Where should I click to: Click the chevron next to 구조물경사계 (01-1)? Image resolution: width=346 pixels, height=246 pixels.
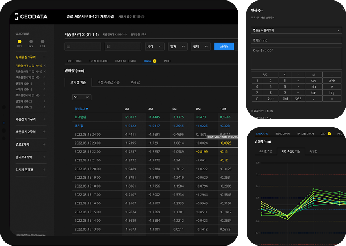pos(45,78)
